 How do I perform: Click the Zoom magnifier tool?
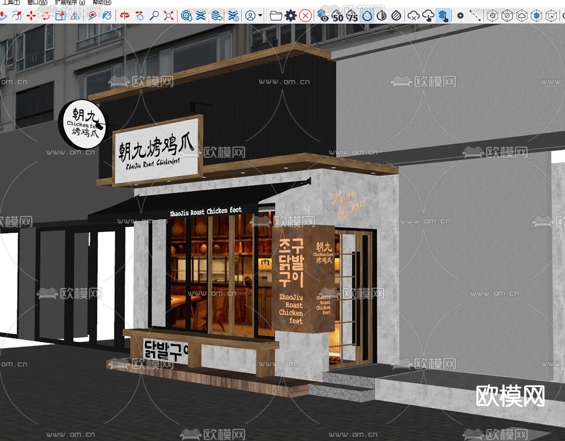point(154,16)
